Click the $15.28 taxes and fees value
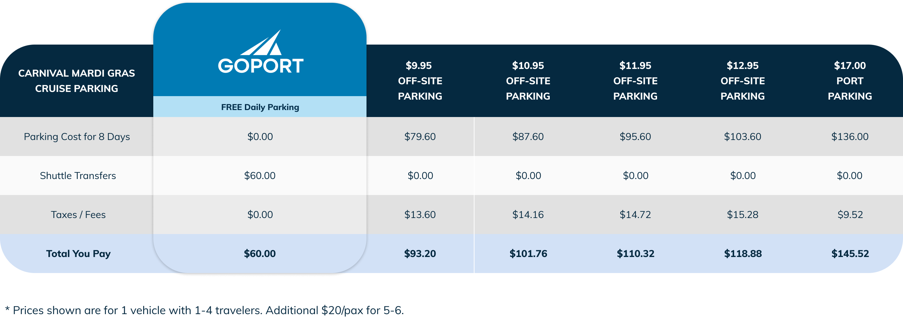Image resolution: width=903 pixels, height=319 pixels. (742, 214)
